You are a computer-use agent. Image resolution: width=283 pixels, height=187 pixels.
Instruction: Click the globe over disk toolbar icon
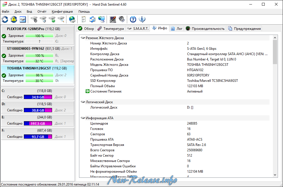click(72, 19)
